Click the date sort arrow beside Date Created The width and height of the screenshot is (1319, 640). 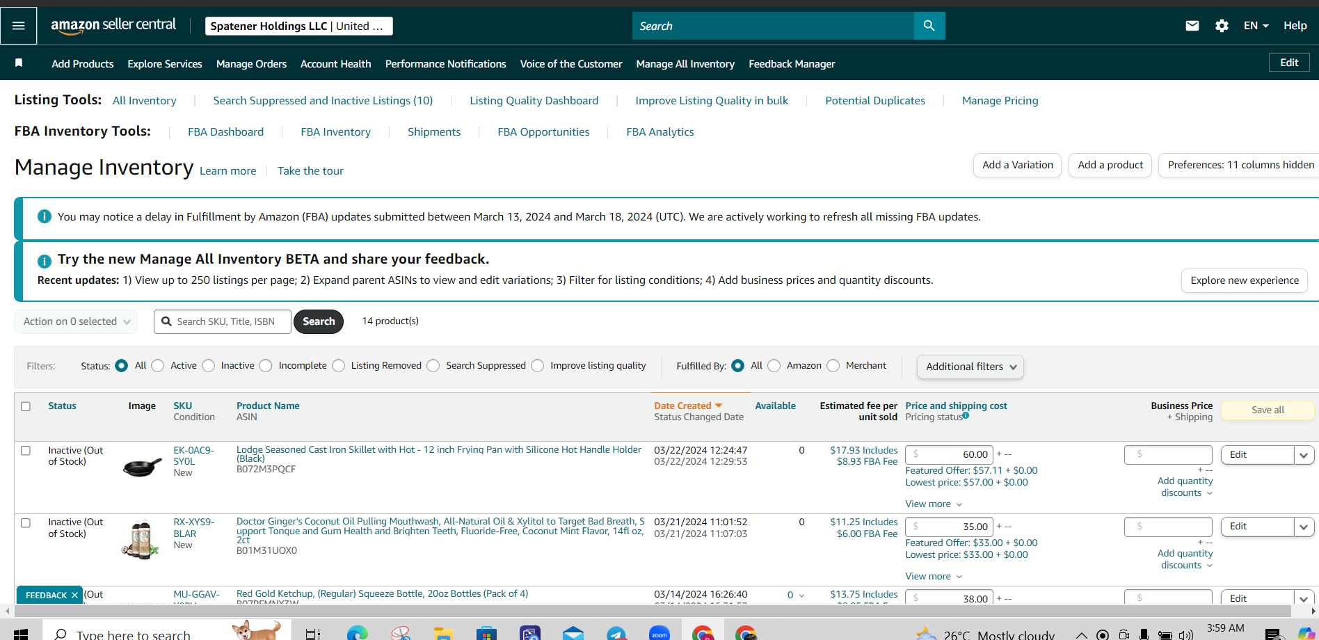719,406
